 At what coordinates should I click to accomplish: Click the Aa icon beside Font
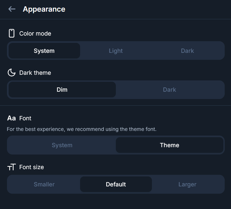[12, 118]
